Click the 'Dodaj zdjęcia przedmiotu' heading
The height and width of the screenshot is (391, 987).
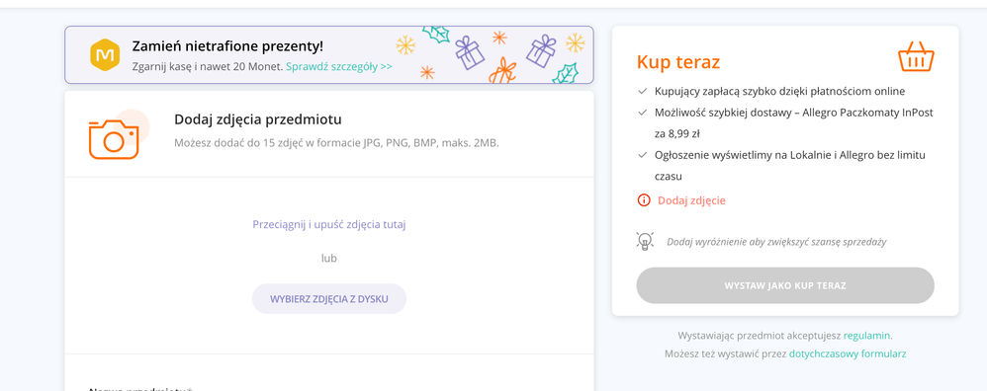click(x=258, y=119)
